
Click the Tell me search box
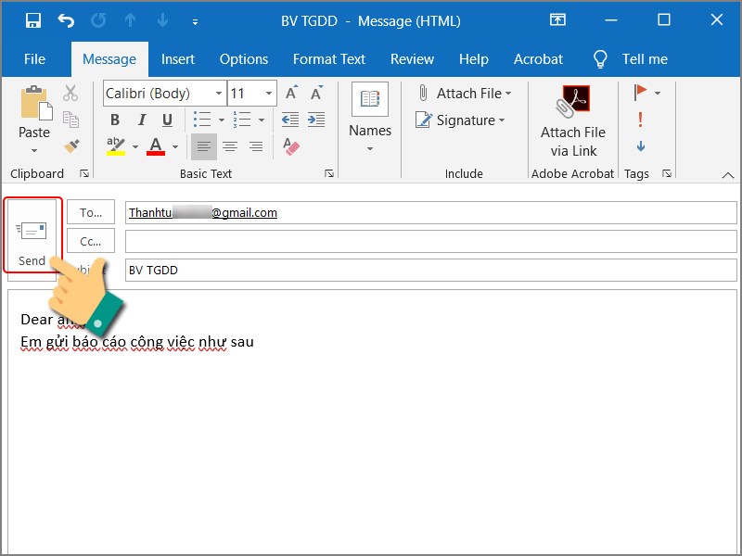point(631,59)
